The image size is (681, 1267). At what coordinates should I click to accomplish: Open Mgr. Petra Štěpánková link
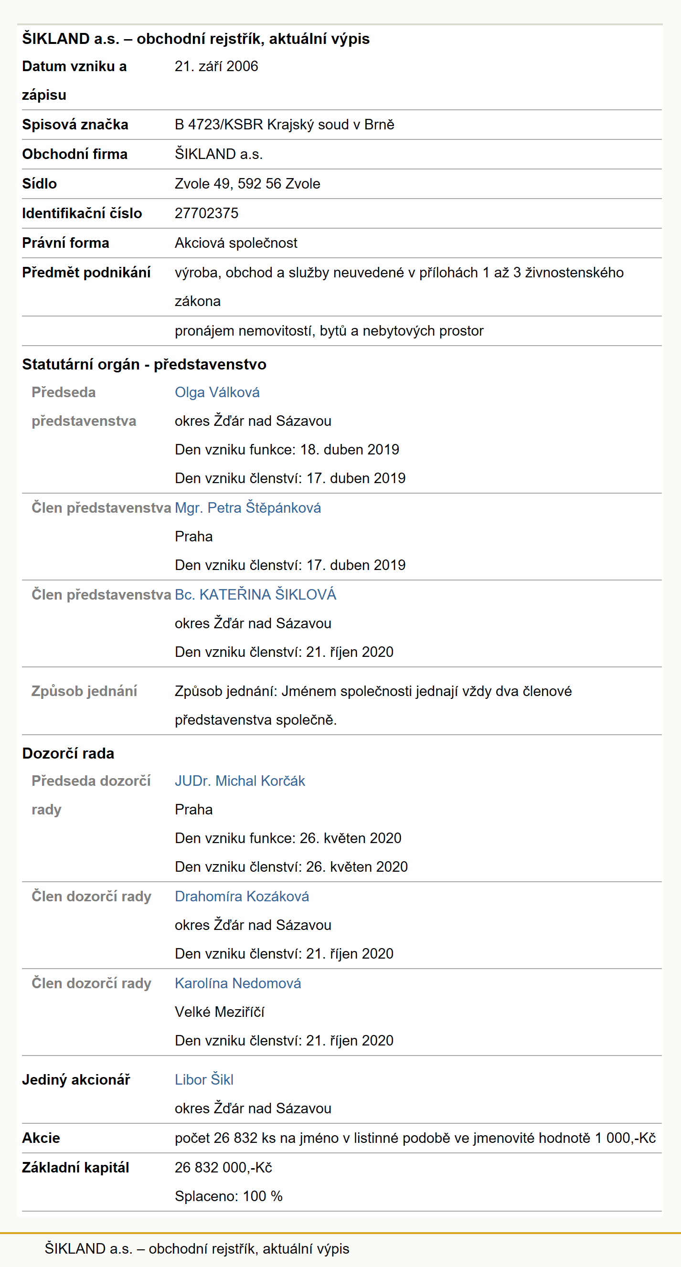pyautogui.click(x=247, y=507)
